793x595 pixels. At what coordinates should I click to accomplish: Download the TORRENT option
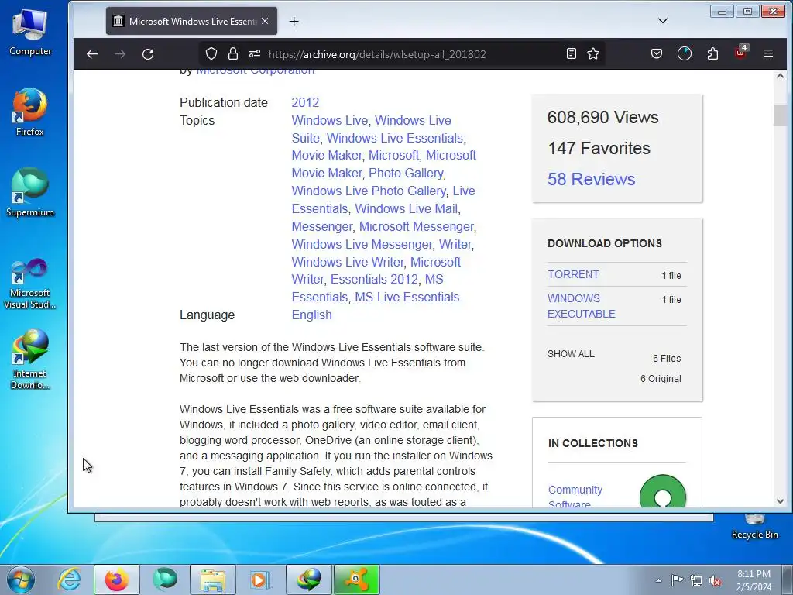(x=573, y=274)
